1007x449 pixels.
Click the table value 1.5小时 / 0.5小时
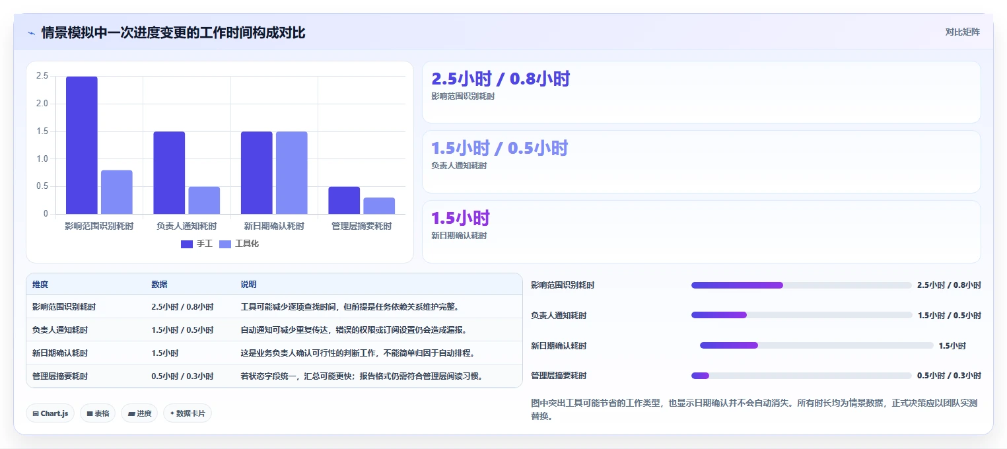pos(182,330)
